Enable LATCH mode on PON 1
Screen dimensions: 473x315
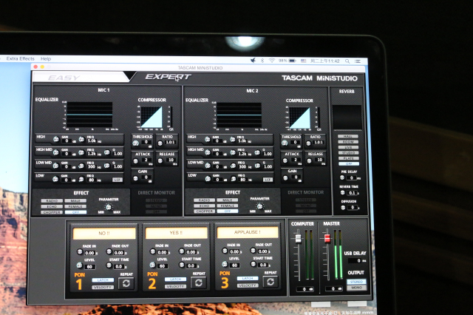click(103, 280)
